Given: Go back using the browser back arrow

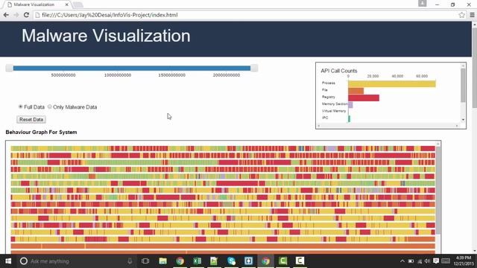Looking at the screenshot, I should (x=6, y=15).
